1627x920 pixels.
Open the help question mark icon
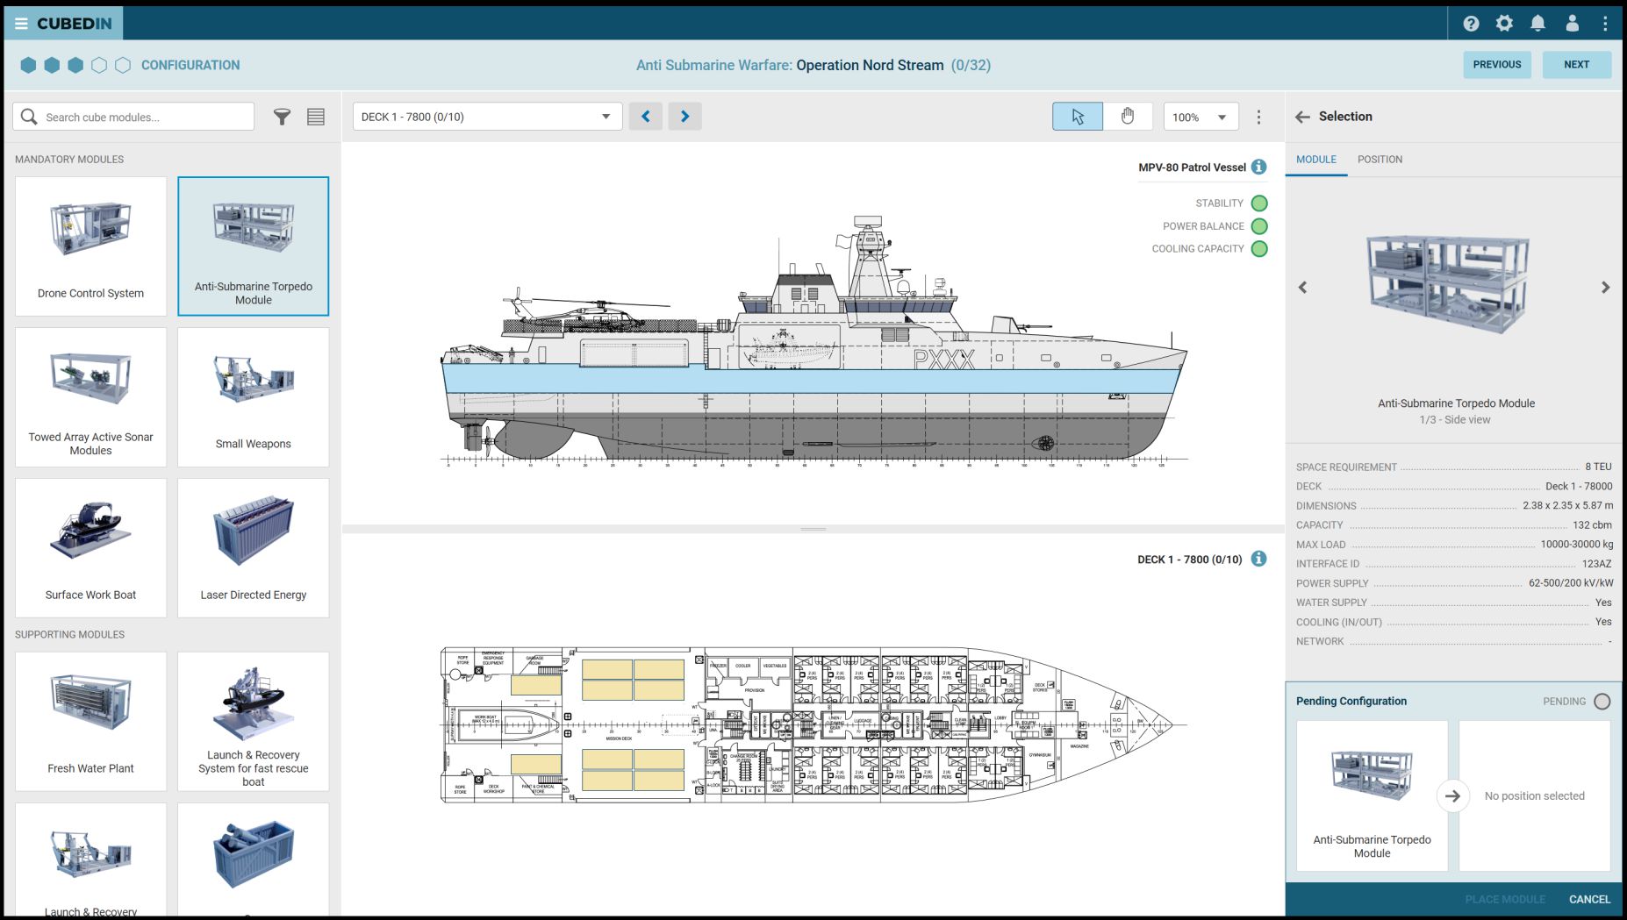1472,24
